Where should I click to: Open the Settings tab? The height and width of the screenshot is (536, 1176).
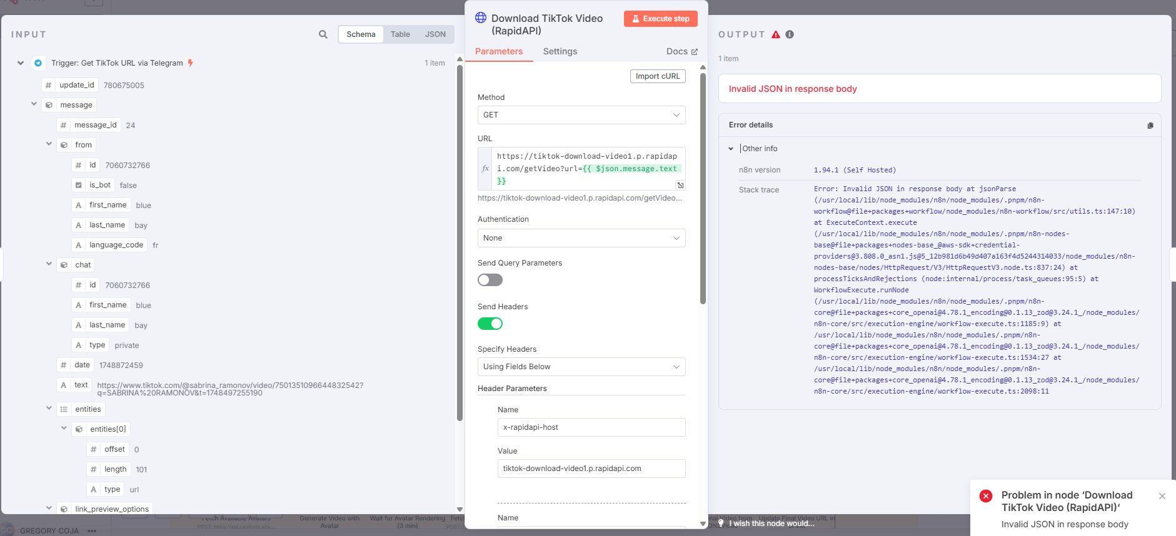click(560, 52)
